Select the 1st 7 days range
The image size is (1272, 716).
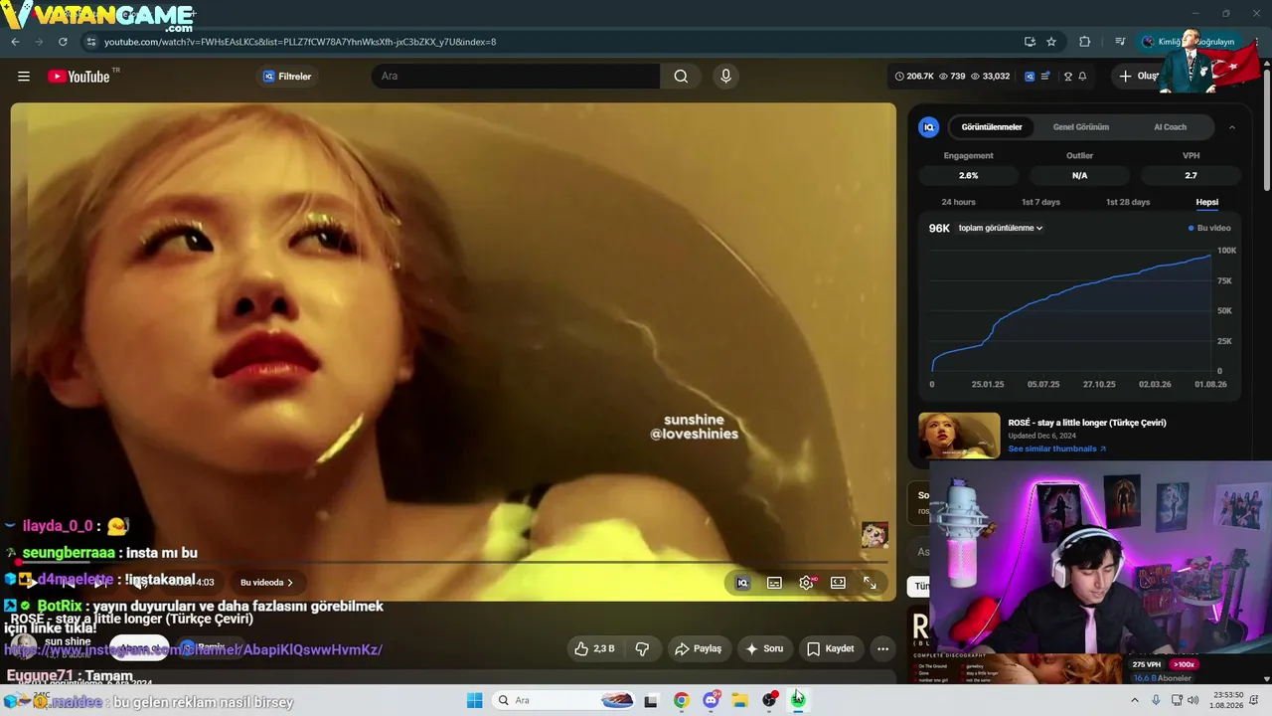(x=1040, y=202)
